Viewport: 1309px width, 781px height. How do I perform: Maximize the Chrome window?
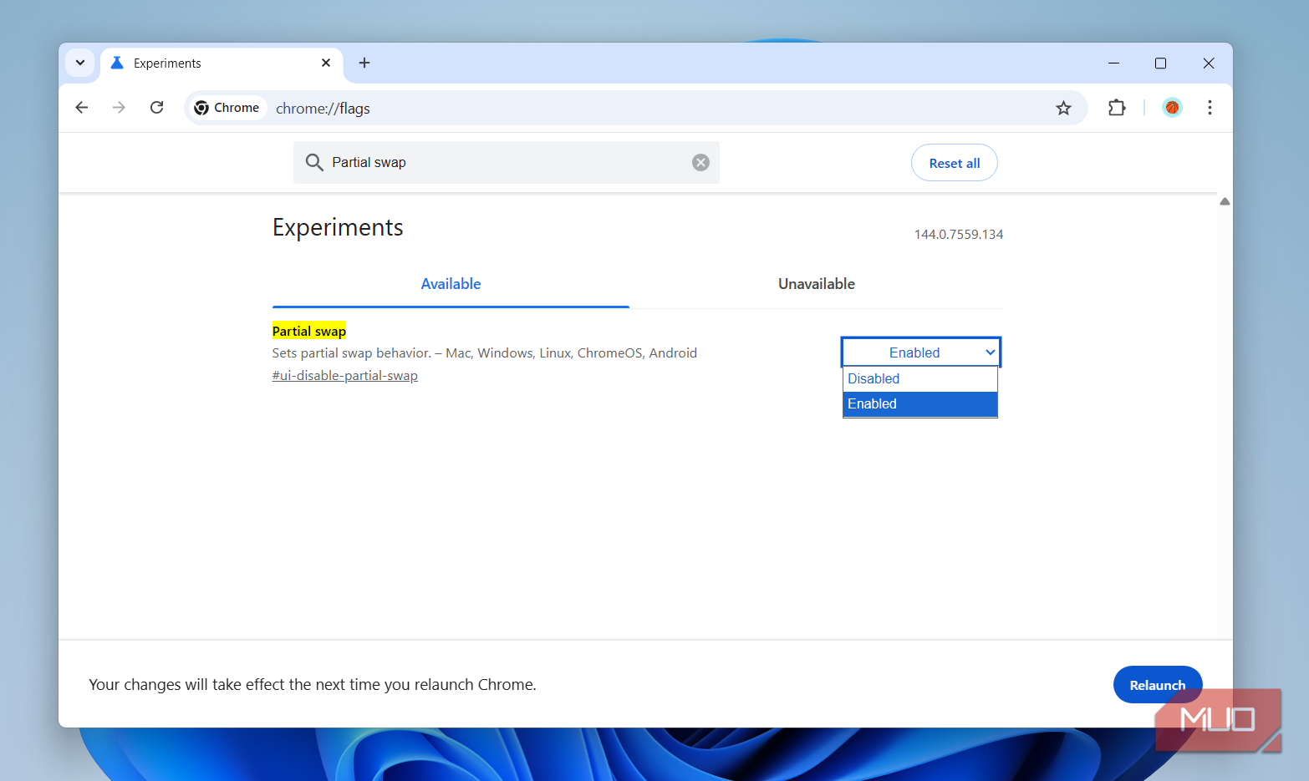[x=1160, y=63]
